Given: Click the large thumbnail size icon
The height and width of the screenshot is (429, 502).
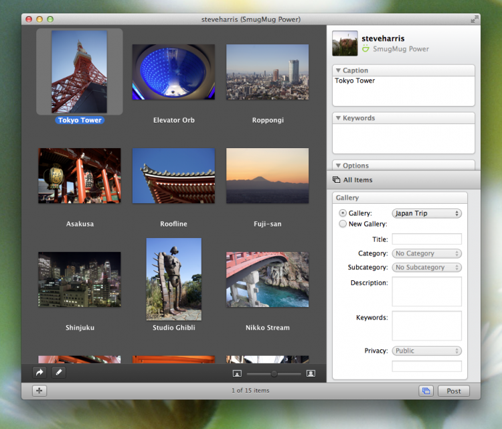Looking at the screenshot, I should tap(311, 373).
